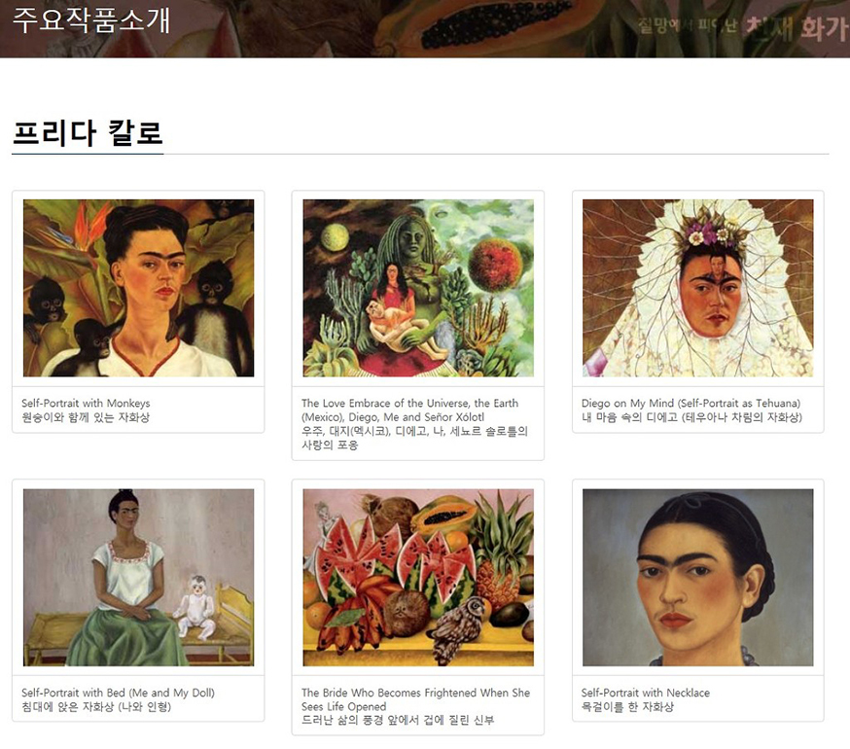This screenshot has width=850, height=749.
Task: Click Korean caption 목걸이를 한 자화상
Action: (627, 706)
